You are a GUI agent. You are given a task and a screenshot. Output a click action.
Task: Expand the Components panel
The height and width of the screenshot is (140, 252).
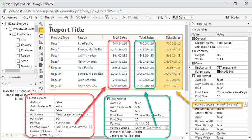pos(36,77)
